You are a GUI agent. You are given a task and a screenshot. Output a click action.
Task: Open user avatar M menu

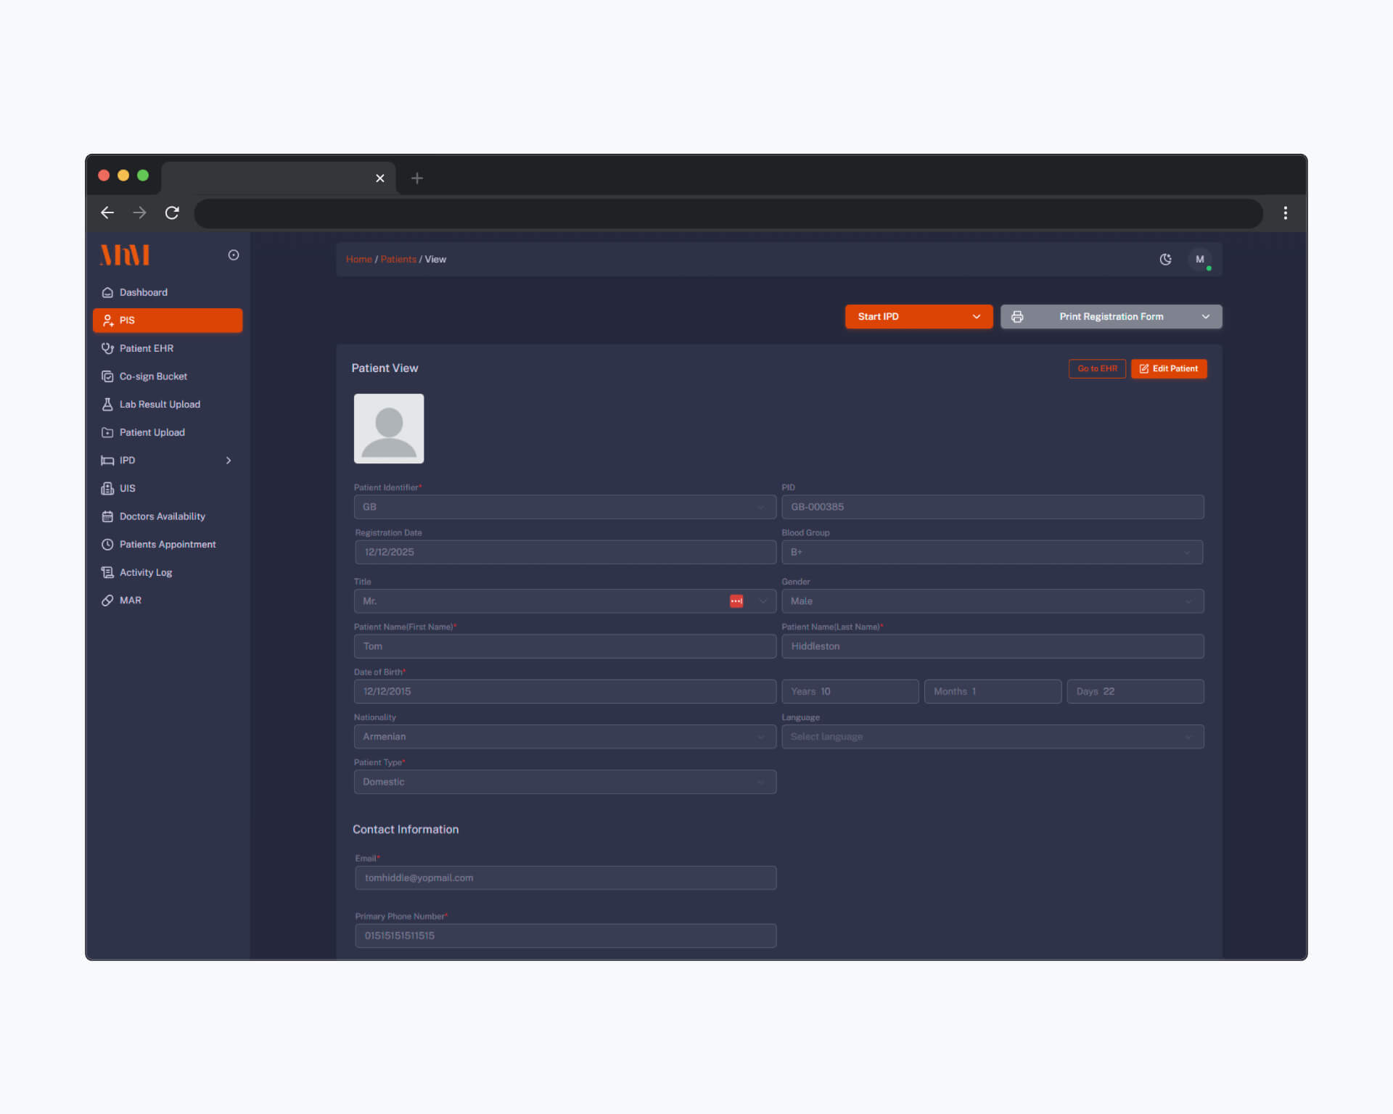(1199, 259)
